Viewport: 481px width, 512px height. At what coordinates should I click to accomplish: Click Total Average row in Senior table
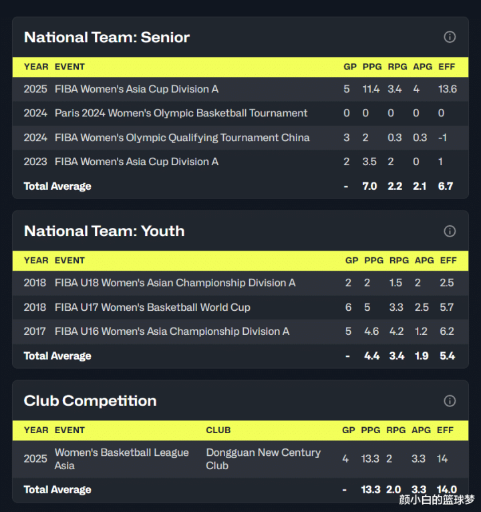[x=57, y=186]
